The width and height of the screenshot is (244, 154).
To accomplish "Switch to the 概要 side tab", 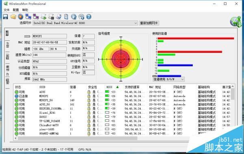I will [x=7, y=33].
